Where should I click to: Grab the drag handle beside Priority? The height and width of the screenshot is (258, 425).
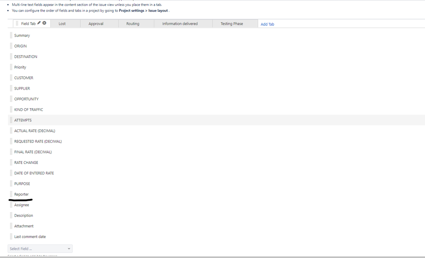11,67
